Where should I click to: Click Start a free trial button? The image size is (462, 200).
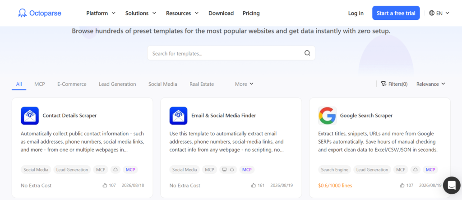[x=396, y=13]
